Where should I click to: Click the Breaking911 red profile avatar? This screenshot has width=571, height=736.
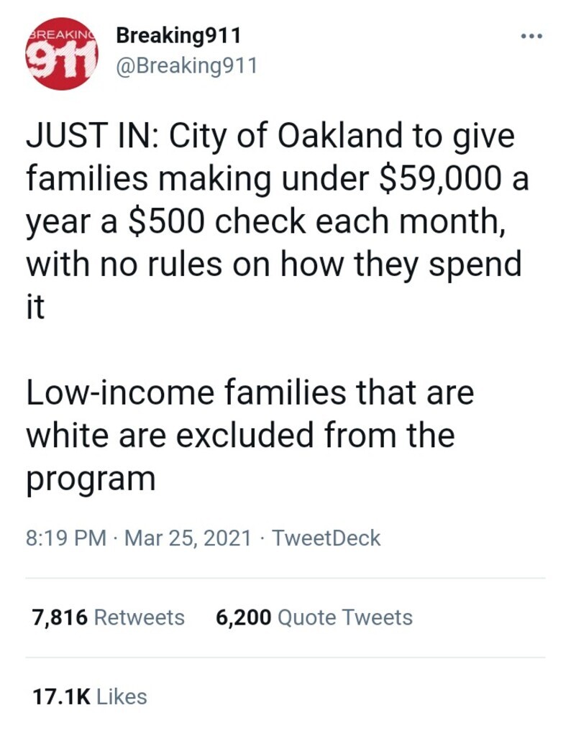tap(61, 54)
